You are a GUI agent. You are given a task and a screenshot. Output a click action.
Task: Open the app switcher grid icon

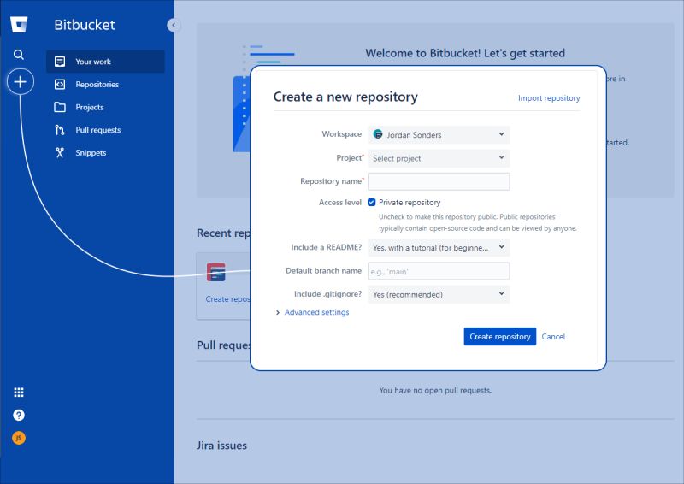pyautogui.click(x=19, y=393)
